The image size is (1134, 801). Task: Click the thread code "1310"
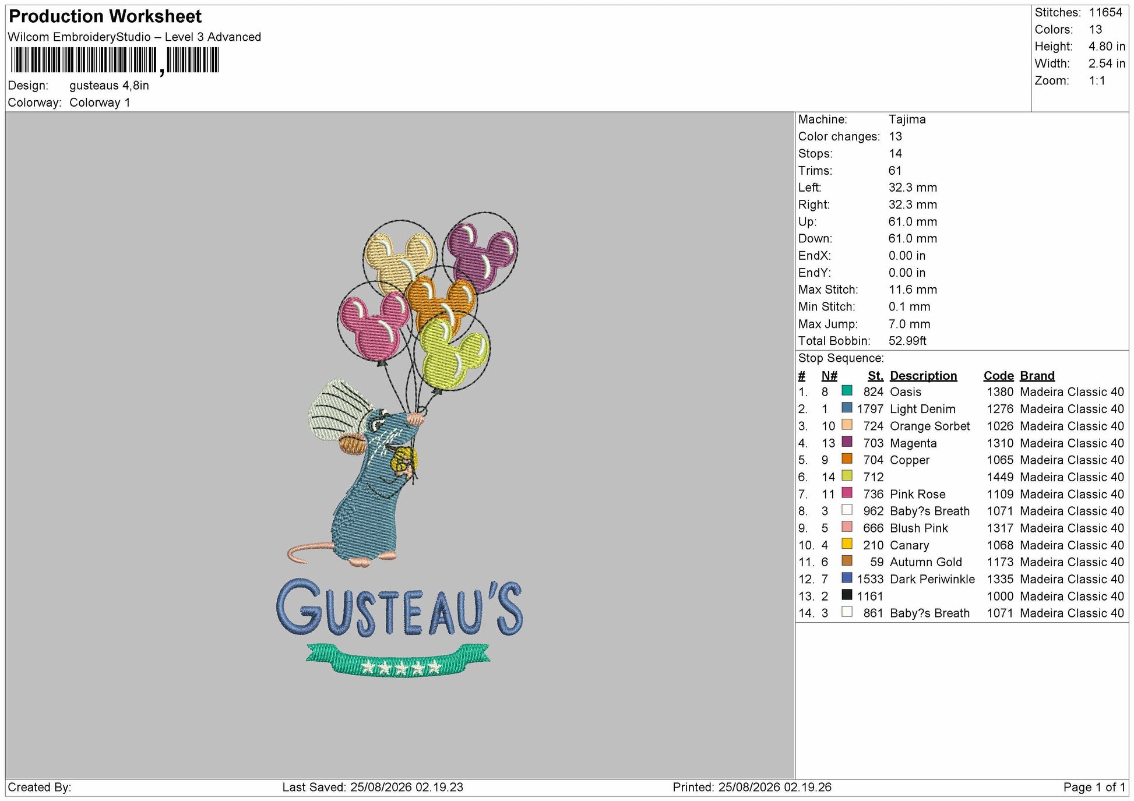click(1000, 443)
